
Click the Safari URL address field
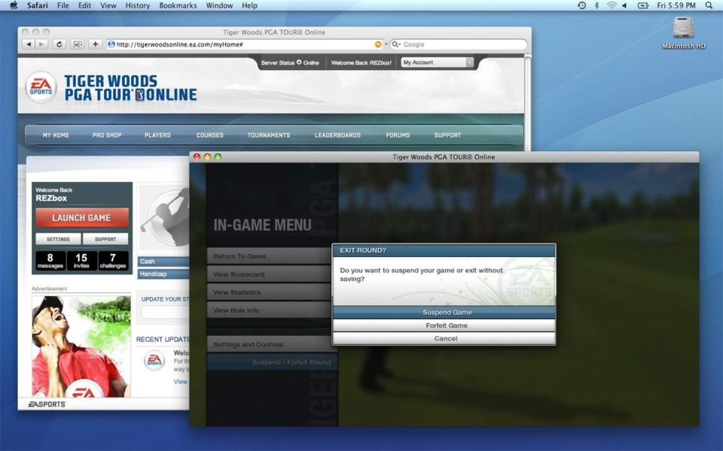click(241, 44)
